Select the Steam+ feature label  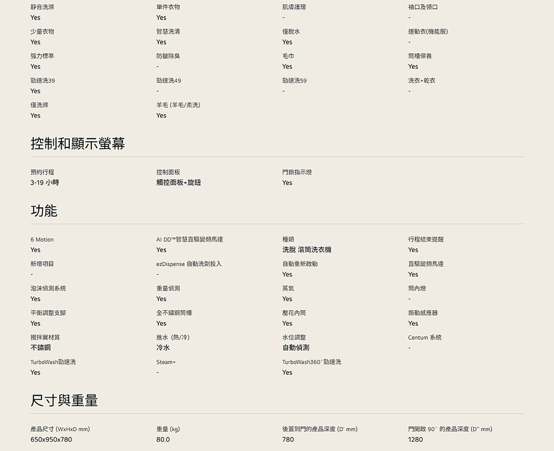166,362
